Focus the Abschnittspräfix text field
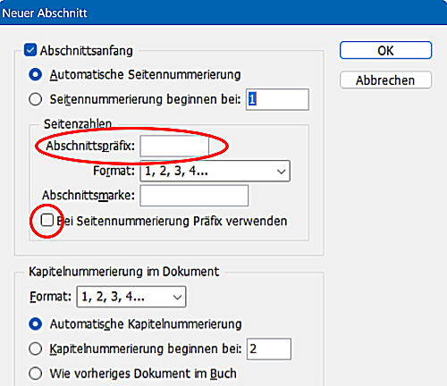 pyautogui.click(x=174, y=146)
